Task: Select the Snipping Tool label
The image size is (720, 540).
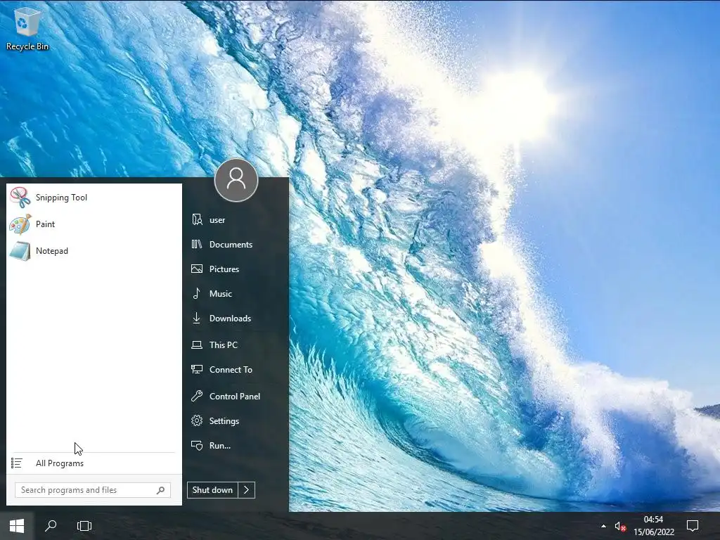Action: click(62, 198)
